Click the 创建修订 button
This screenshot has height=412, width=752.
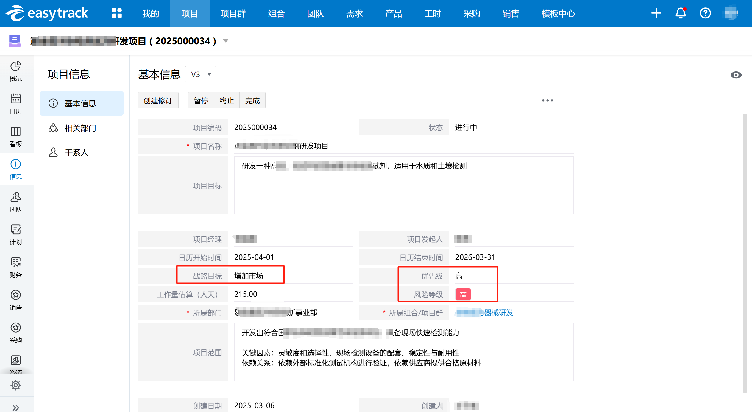[x=158, y=101]
